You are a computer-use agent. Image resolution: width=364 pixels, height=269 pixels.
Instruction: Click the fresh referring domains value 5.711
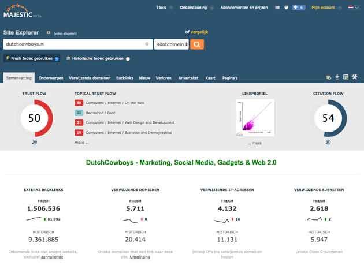(x=135, y=208)
